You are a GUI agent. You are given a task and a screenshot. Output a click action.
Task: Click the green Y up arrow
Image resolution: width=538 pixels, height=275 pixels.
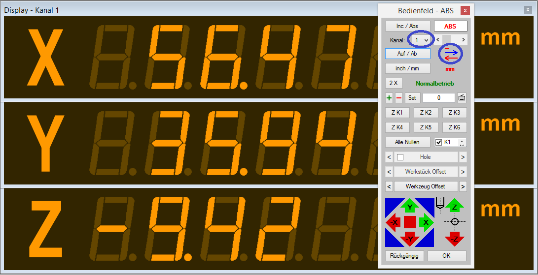pos(409,207)
